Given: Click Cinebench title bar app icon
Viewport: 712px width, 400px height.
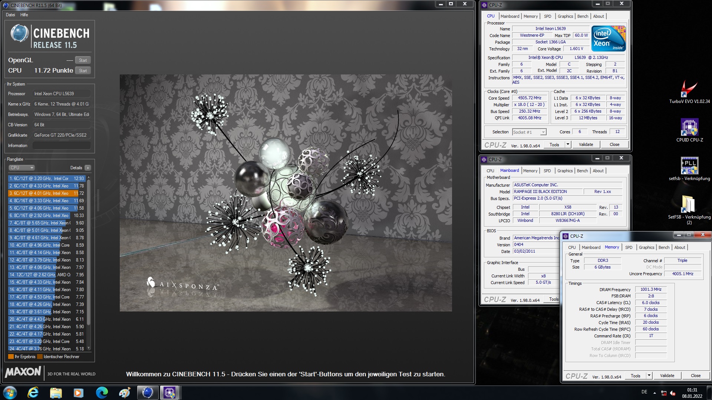Looking at the screenshot, I should tap(6, 5).
